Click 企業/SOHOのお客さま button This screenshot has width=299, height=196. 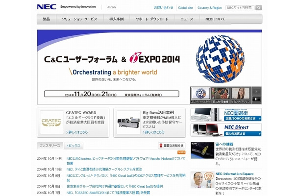pos(243,119)
